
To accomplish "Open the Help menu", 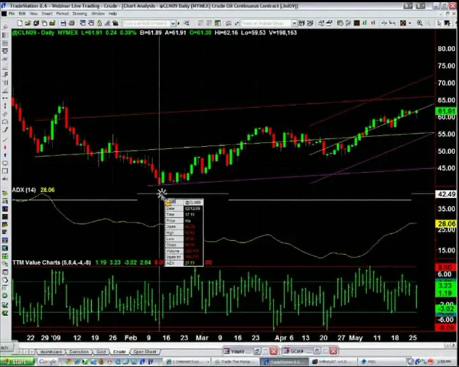I will pyautogui.click(x=113, y=14).
